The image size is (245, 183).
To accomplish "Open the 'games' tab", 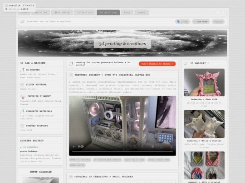I will point(142,13).
